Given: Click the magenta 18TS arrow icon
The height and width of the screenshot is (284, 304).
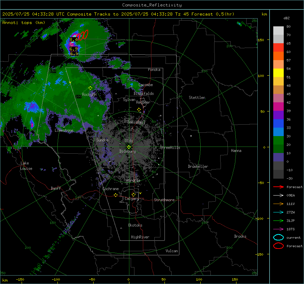Looking at the screenshot, I should click(x=278, y=229).
